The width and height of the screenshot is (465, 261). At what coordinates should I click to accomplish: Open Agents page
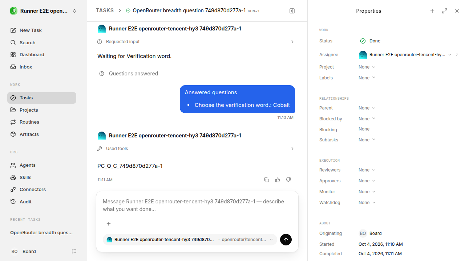pos(42,165)
